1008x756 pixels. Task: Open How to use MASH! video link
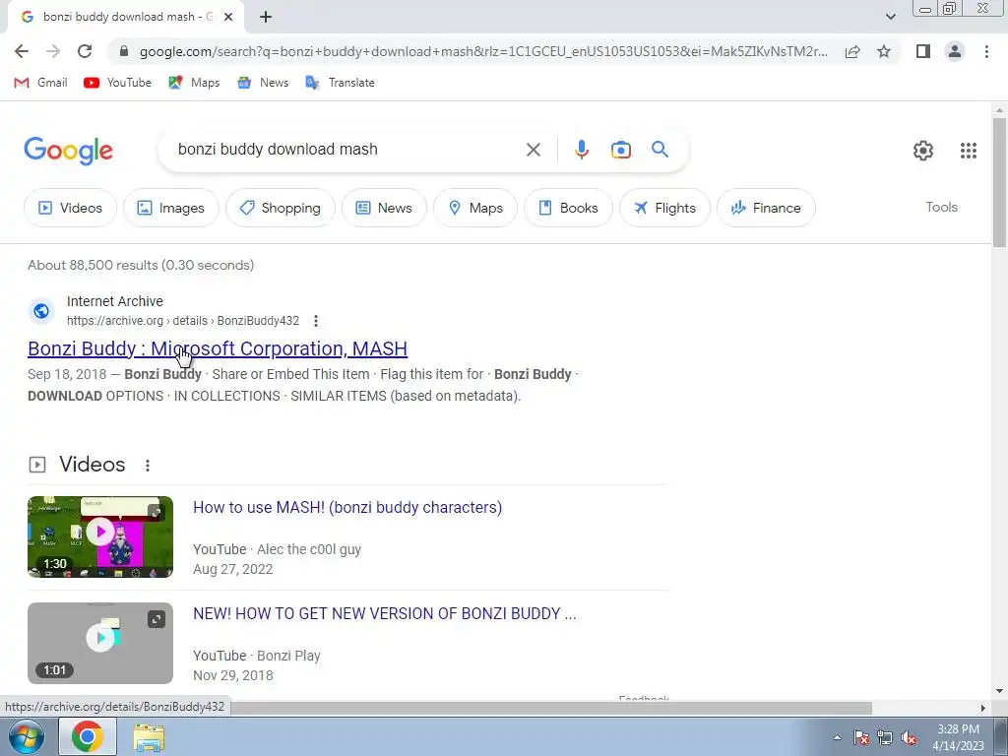pyautogui.click(x=347, y=507)
